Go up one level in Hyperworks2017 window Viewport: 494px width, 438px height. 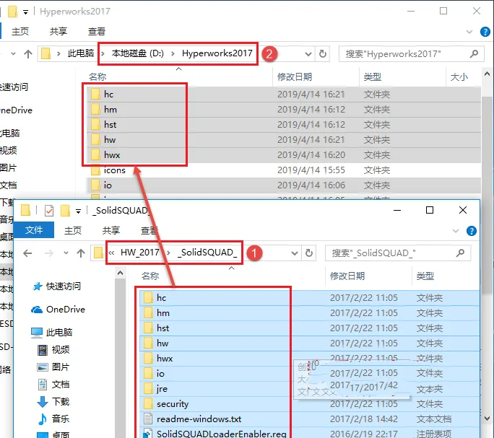coord(28,54)
